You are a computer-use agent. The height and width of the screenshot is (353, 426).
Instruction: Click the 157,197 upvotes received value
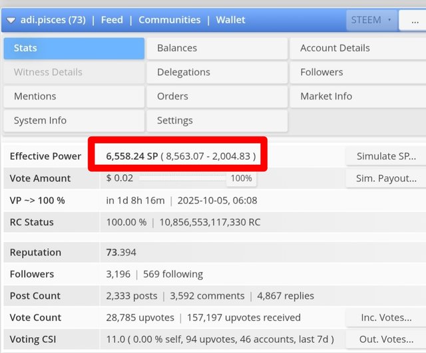point(244,318)
